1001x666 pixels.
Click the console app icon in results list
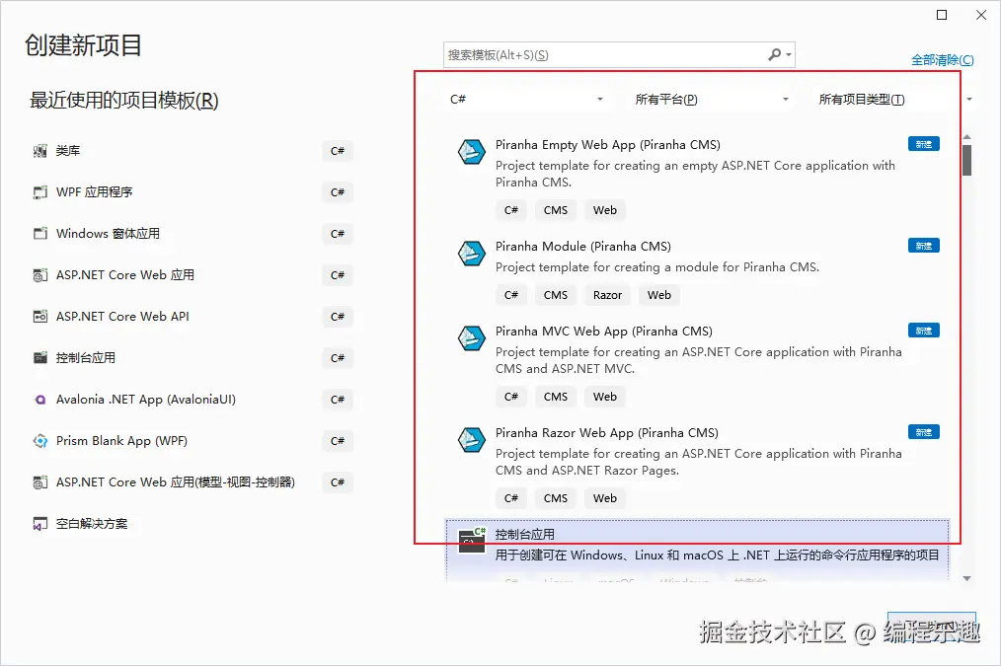[473, 541]
